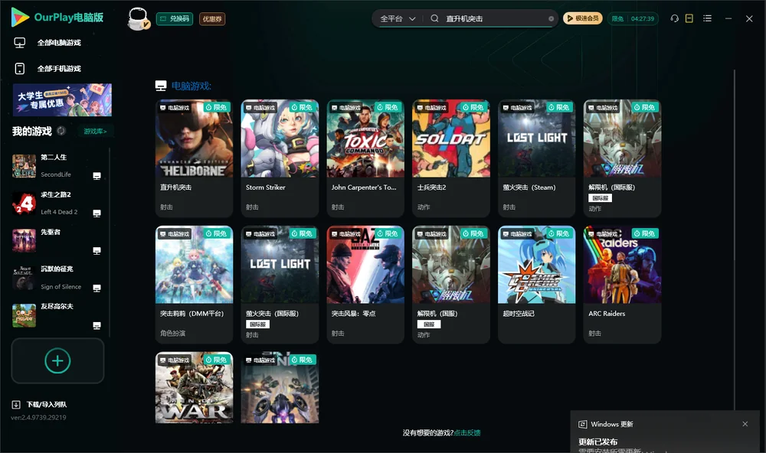Screen dimensions: 766x453
Task: Open the download/import queue icon
Action: (16, 405)
